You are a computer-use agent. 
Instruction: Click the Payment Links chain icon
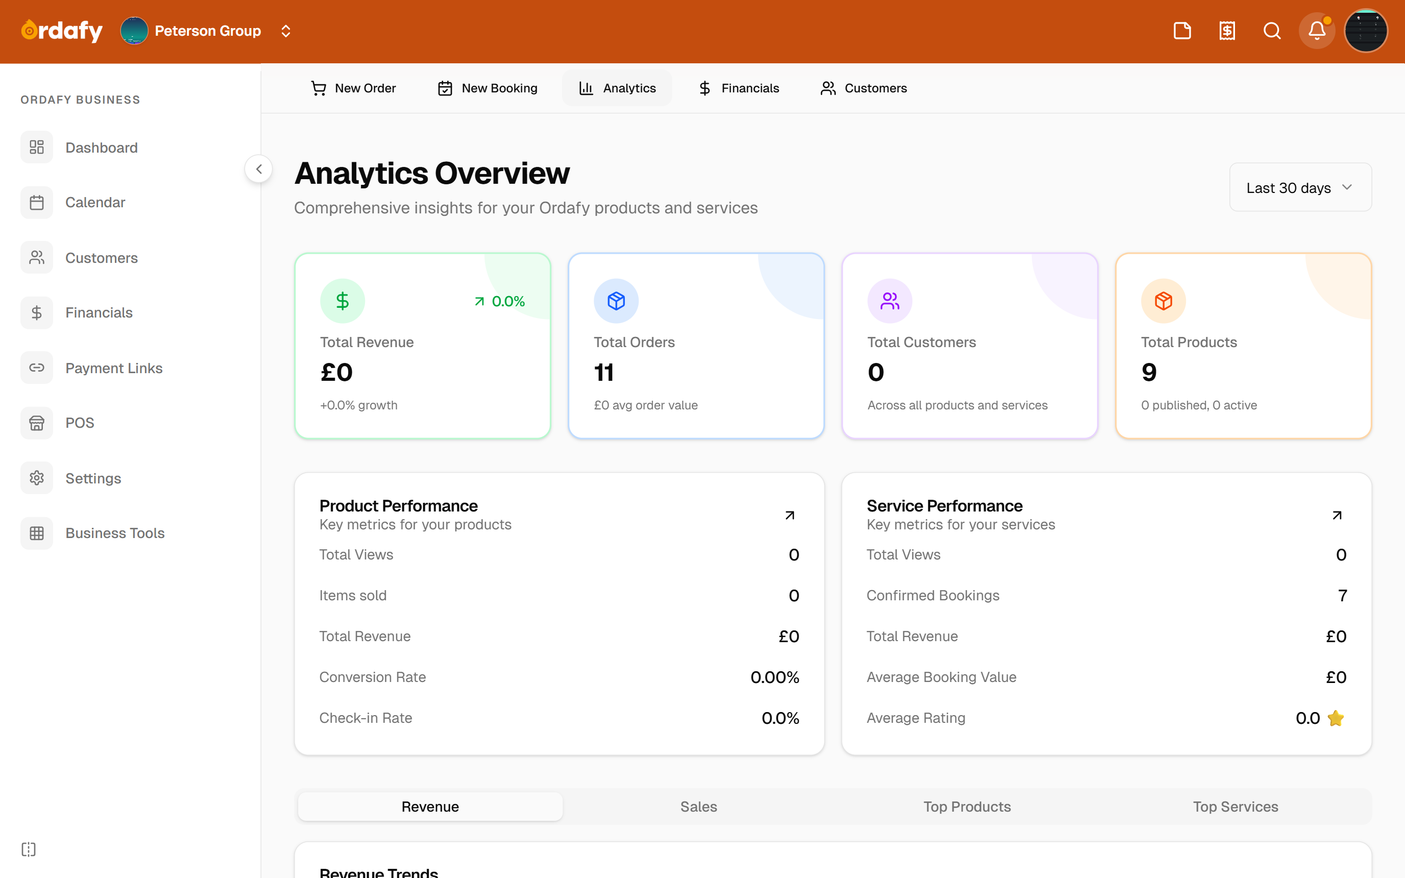pyautogui.click(x=37, y=368)
